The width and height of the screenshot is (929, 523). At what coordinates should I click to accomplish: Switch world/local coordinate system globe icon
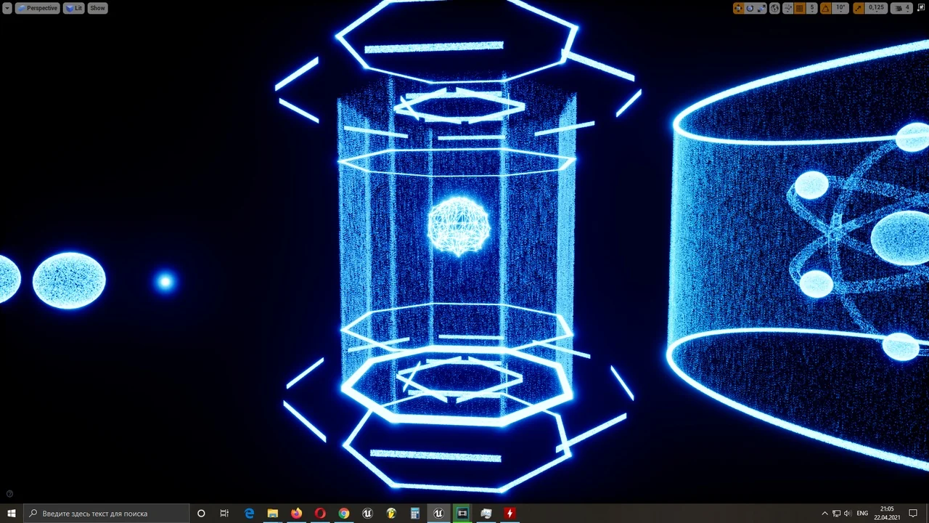(774, 8)
